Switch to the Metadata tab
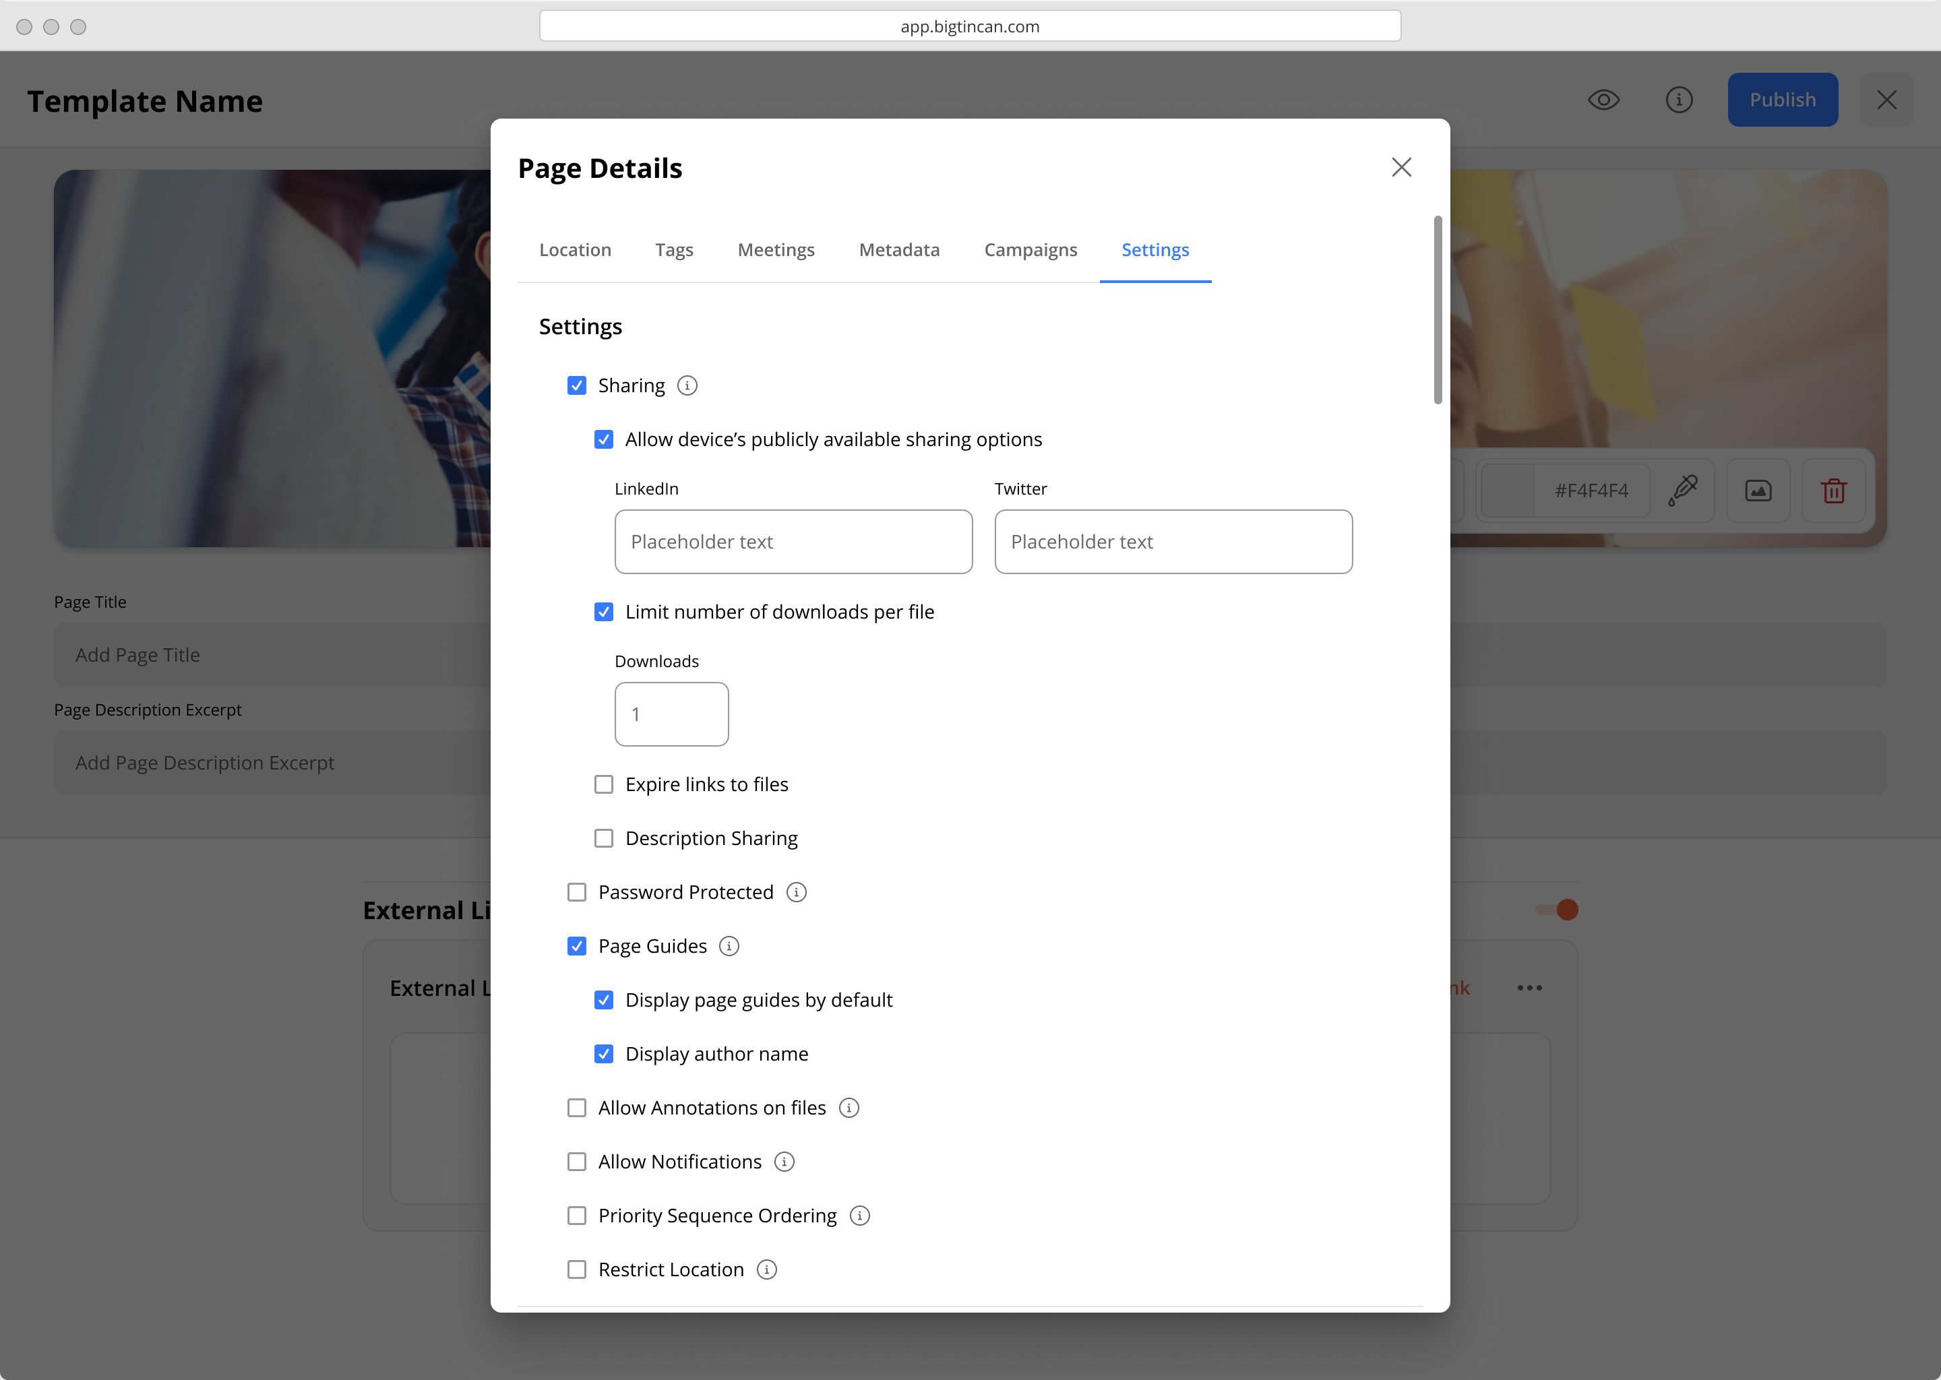Viewport: 1941px width, 1380px height. (898, 250)
